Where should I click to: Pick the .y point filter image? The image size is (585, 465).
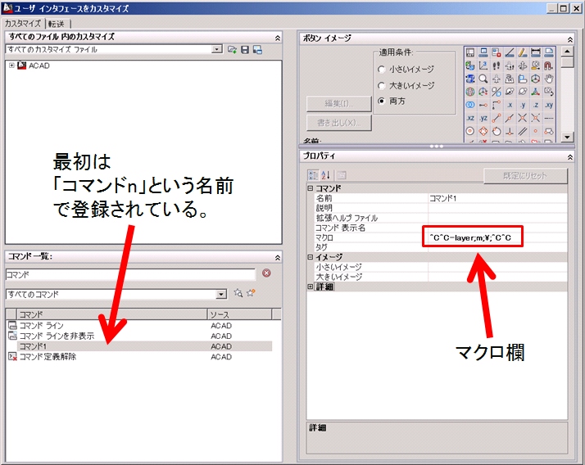(x=523, y=105)
